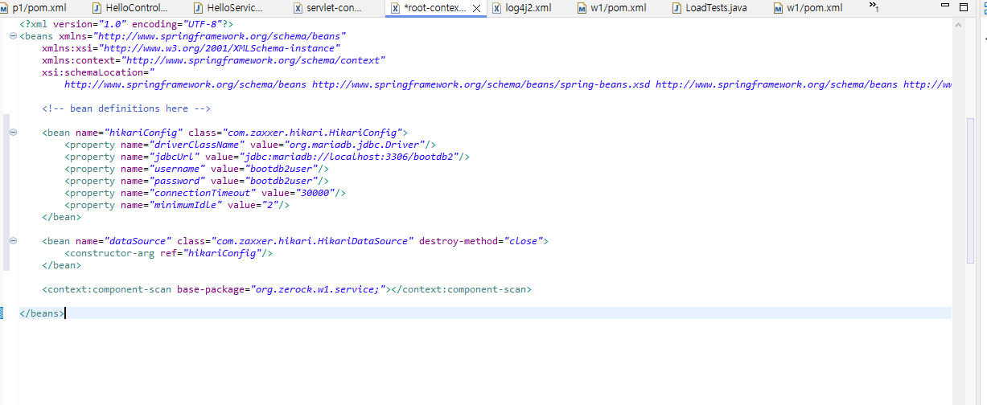This screenshot has height=405, width=987.
Task: Collapse the beans root element fold
Action: tap(13, 36)
